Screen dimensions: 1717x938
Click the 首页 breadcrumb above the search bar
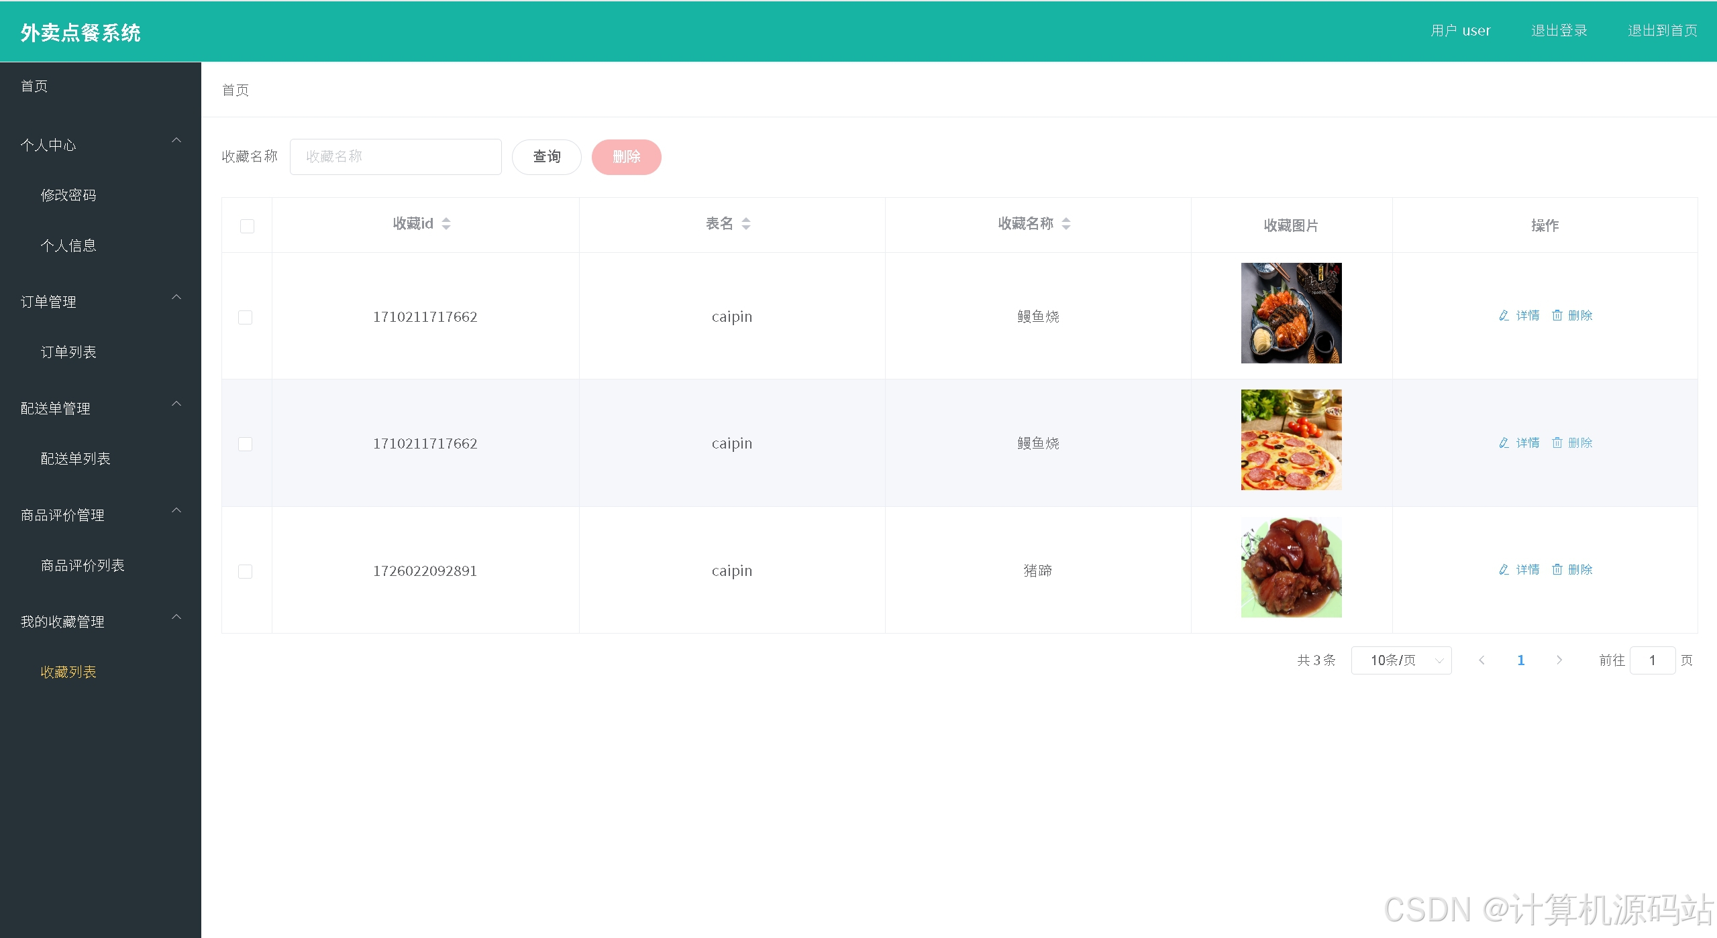(236, 90)
